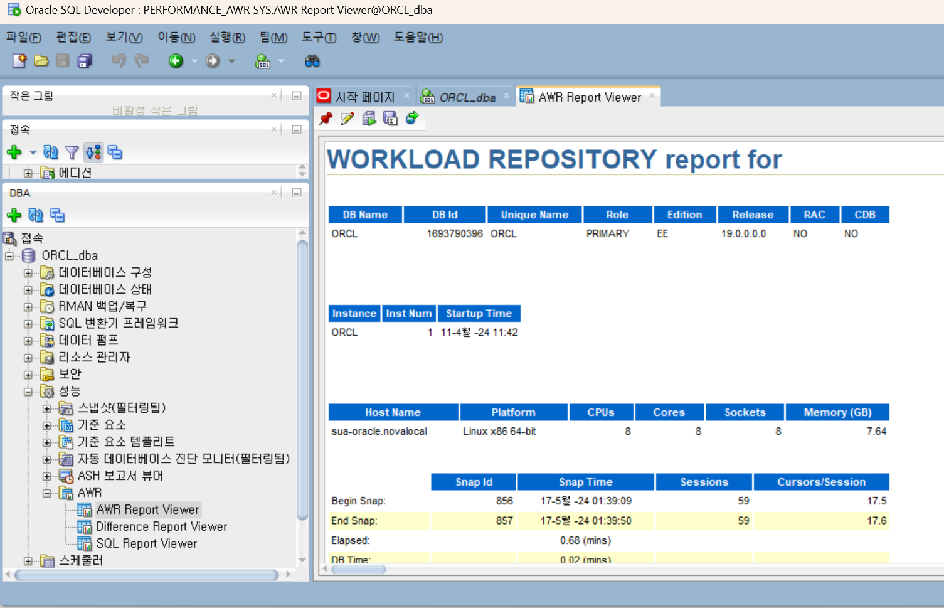This screenshot has width=944, height=608.
Task: Select 리소스 관리자 tree item
Action: click(x=94, y=357)
